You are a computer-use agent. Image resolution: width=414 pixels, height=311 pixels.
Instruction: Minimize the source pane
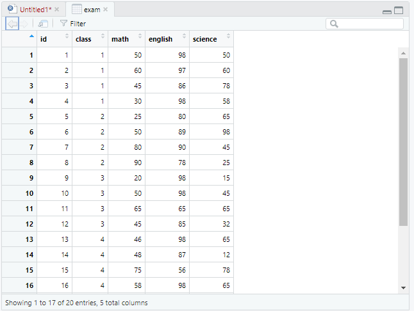[x=387, y=12]
